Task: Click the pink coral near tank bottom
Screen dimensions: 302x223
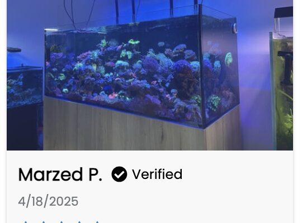Action: point(113,95)
